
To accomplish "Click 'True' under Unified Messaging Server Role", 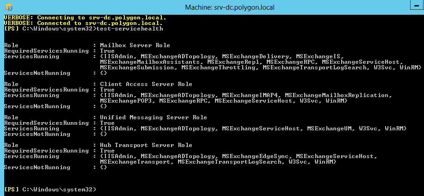I will click(107, 123).
